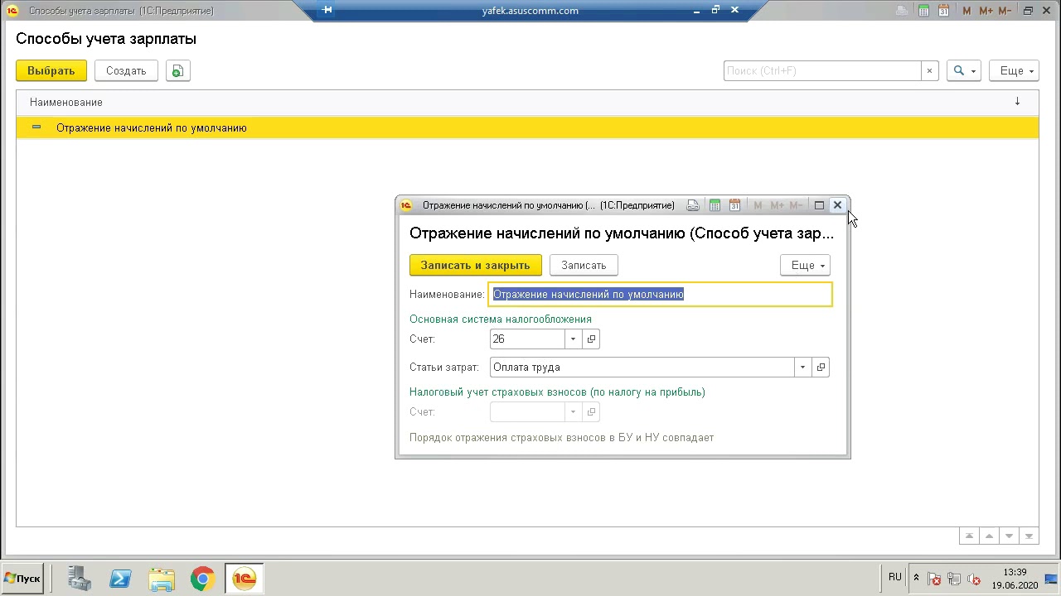The width and height of the screenshot is (1061, 596).
Task: Open the Еще menu in the list toolbar
Action: tap(1017, 71)
